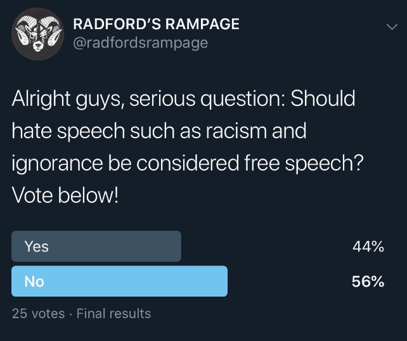Click the 'Vote below!' text
Viewport: 407px width, 341px height.
65,195
